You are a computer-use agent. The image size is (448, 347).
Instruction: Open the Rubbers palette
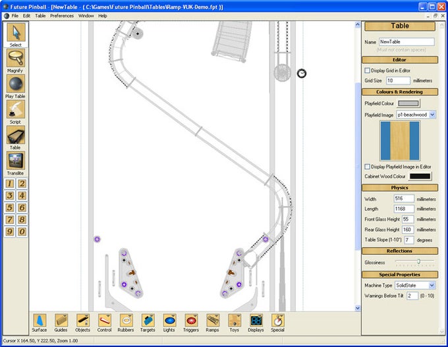coord(126,321)
